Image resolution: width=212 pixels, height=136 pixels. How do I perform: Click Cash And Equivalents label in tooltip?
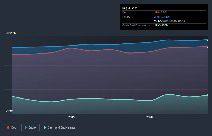click(x=136, y=25)
